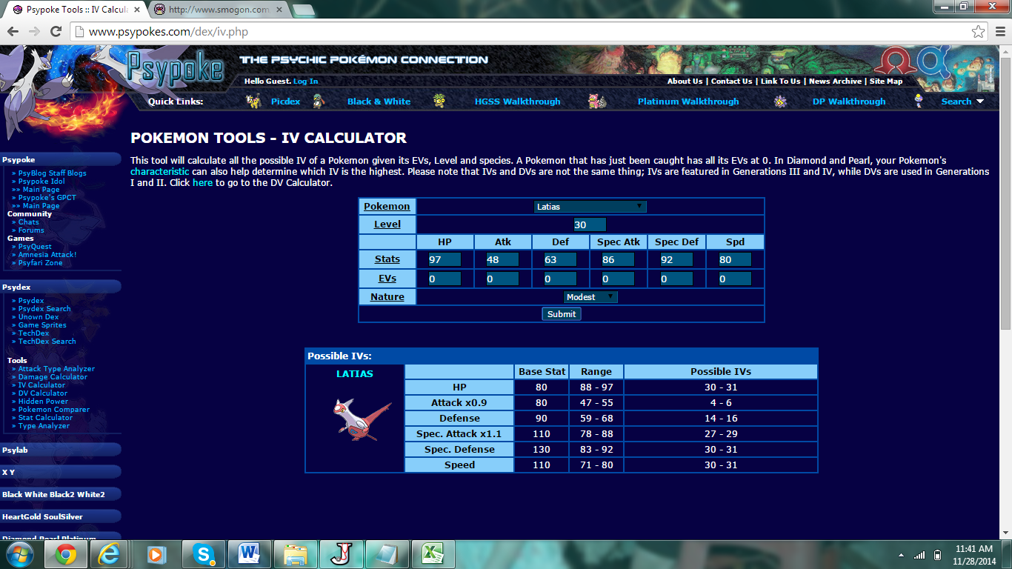Screen dimensions: 1012x569
Task: Open the Site Map link
Action: pyautogui.click(x=886, y=81)
